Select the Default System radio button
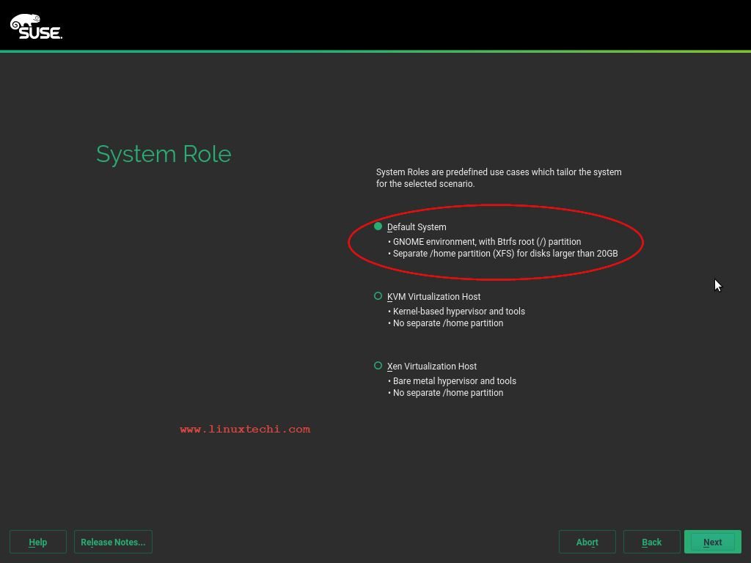 click(x=378, y=226)
